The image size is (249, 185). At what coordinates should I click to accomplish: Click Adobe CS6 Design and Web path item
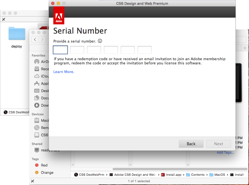pos(133,175)
